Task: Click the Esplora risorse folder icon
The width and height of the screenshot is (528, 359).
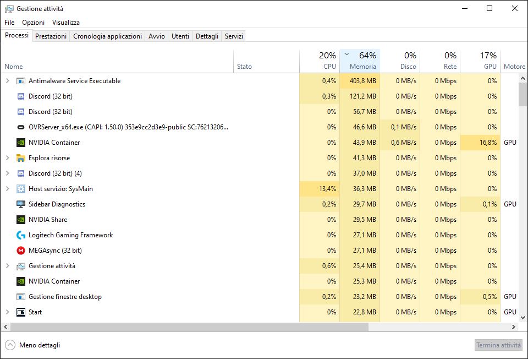Action: (21, 158)
